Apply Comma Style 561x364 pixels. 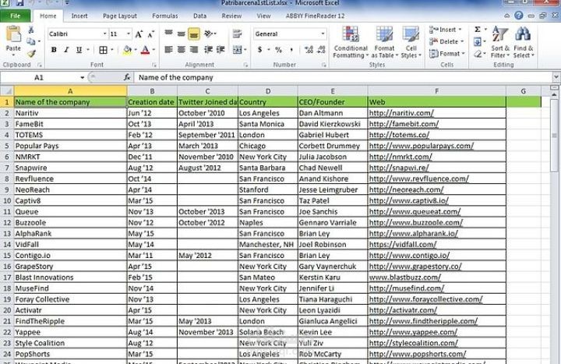tap(291, 50)
